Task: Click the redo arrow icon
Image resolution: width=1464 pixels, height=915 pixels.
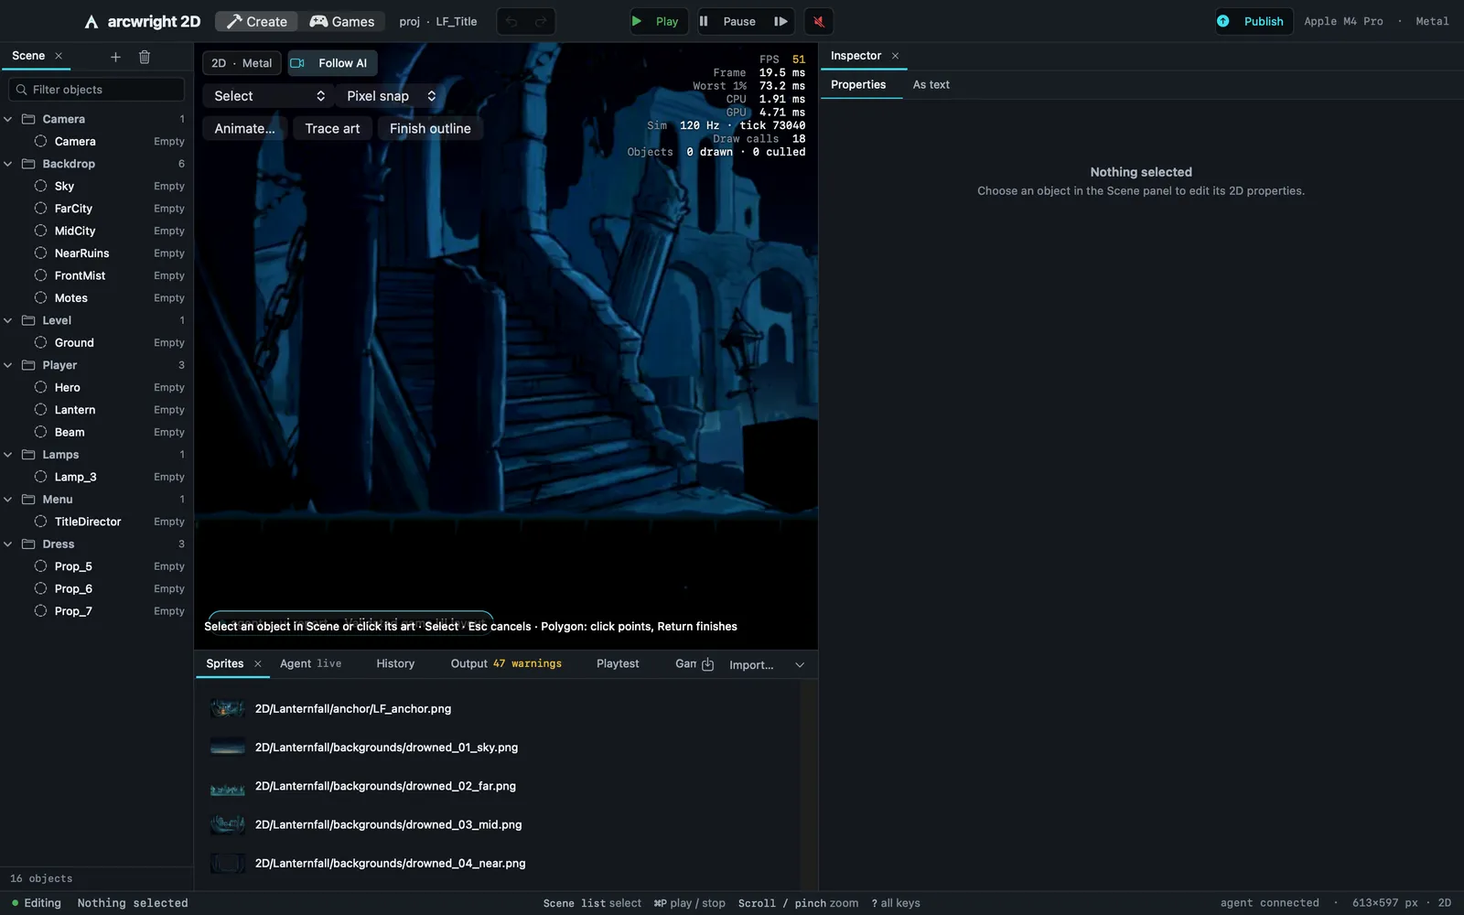Action: [541, 21]
